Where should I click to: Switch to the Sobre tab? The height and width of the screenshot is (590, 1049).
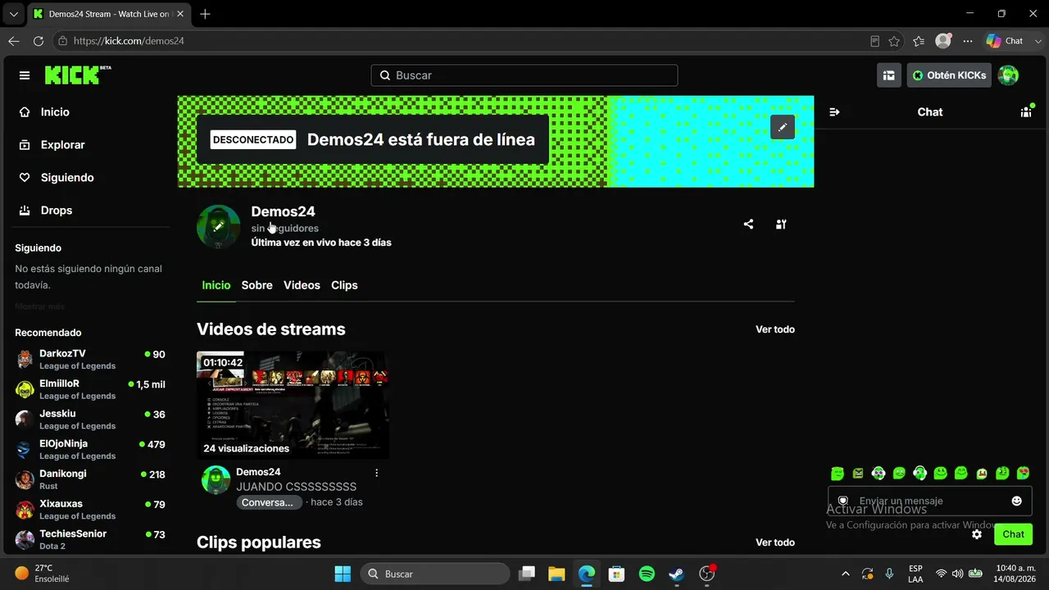(x=257, y=285)
